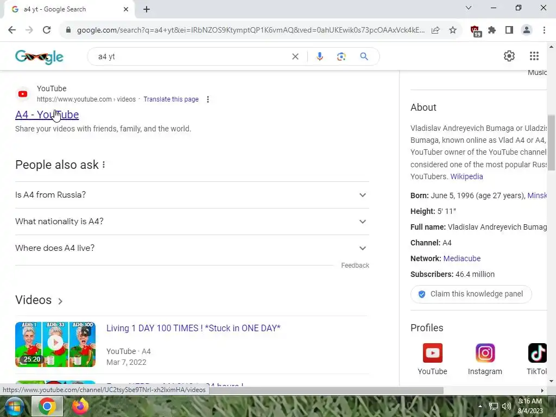Click the 'People also ask' heading

(x=56, y=165)
